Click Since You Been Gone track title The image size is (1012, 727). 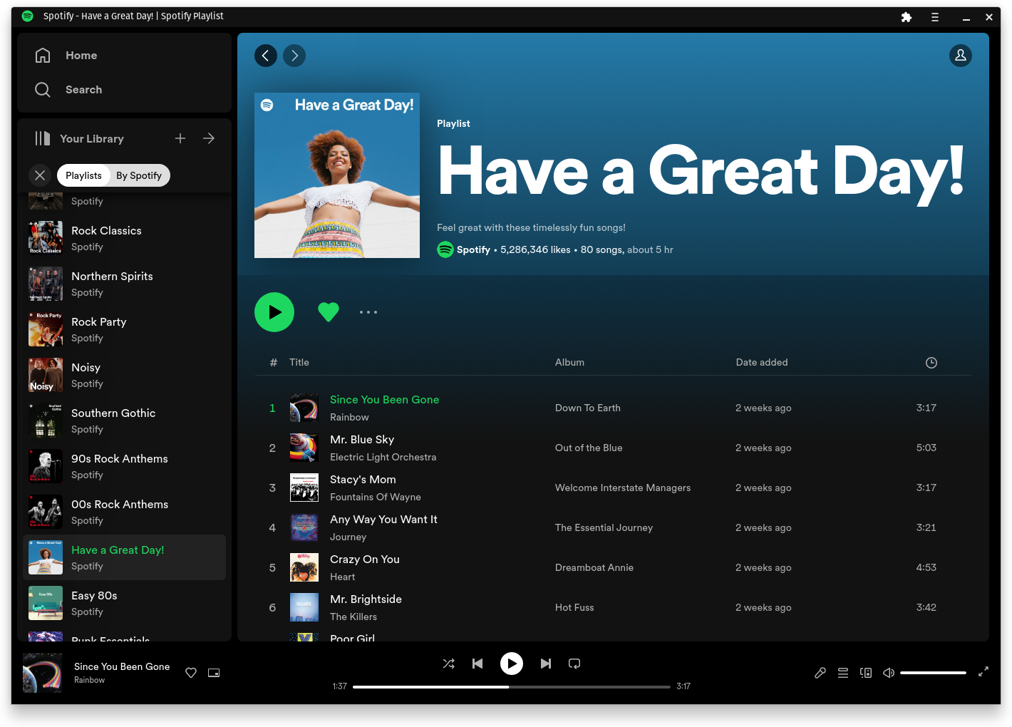click(x=384, y=400)
